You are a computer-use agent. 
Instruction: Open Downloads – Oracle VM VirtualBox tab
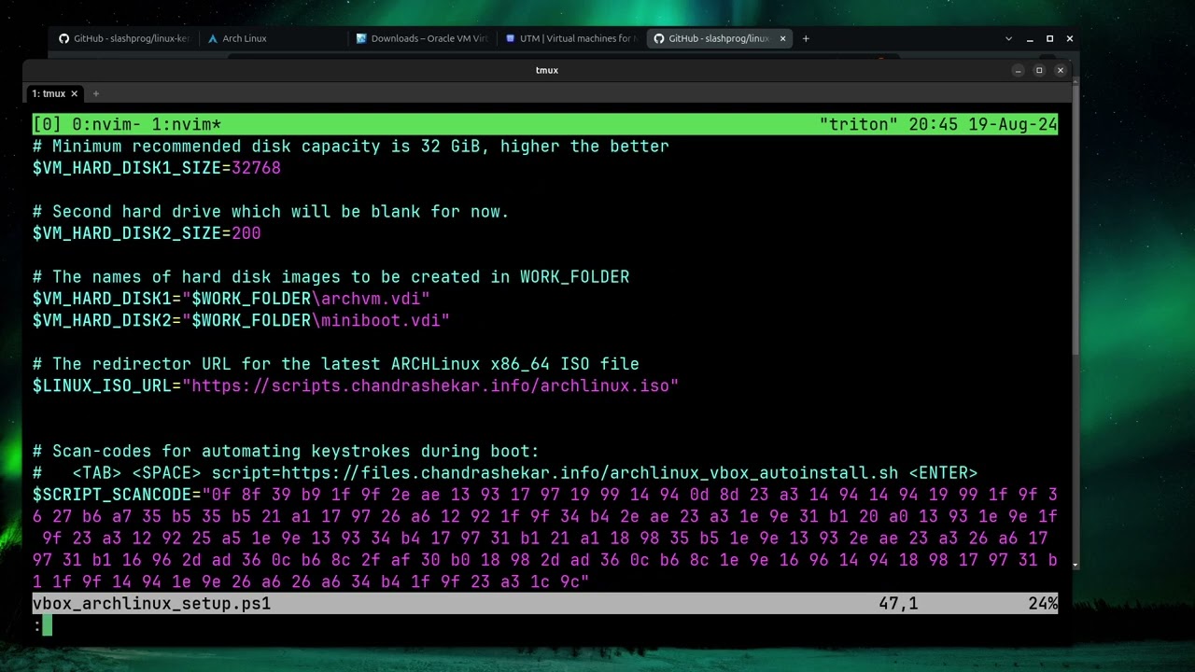pyautogui.click(x=421, y=38)
